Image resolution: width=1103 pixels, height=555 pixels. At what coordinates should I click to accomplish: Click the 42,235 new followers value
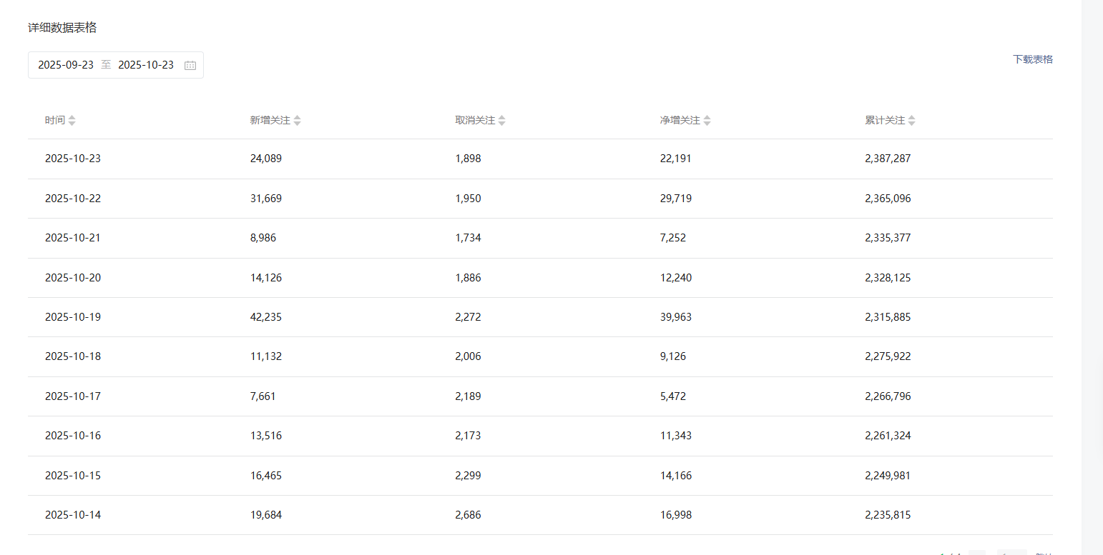(266, 317)
